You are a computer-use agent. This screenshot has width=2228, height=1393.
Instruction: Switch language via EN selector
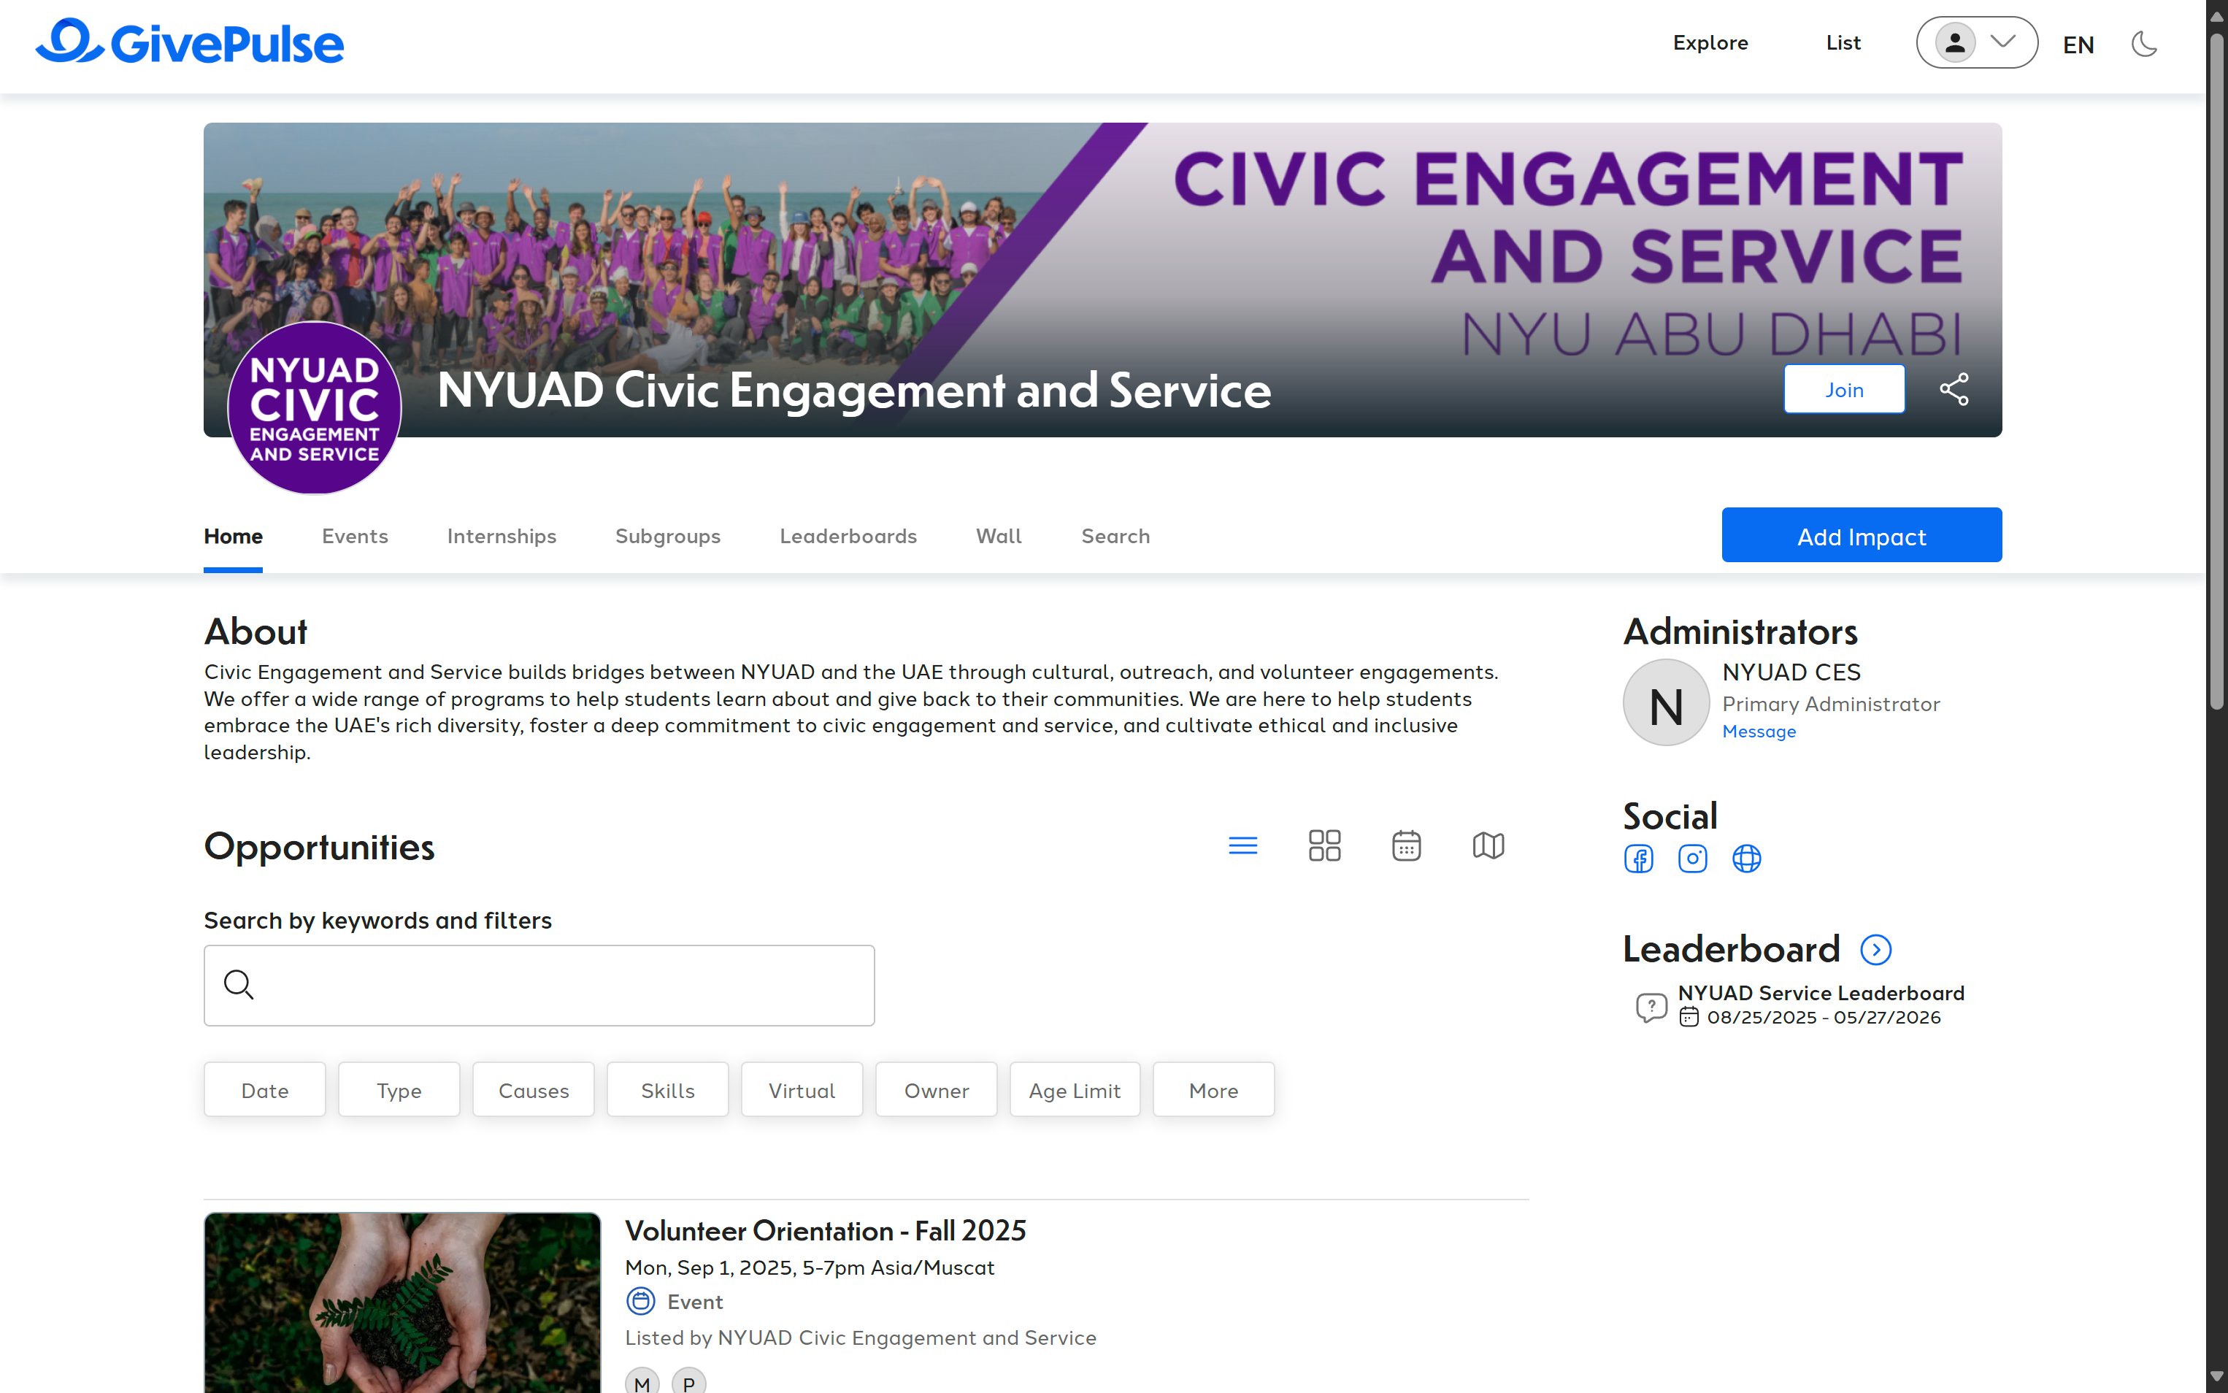pos(2078,45)
